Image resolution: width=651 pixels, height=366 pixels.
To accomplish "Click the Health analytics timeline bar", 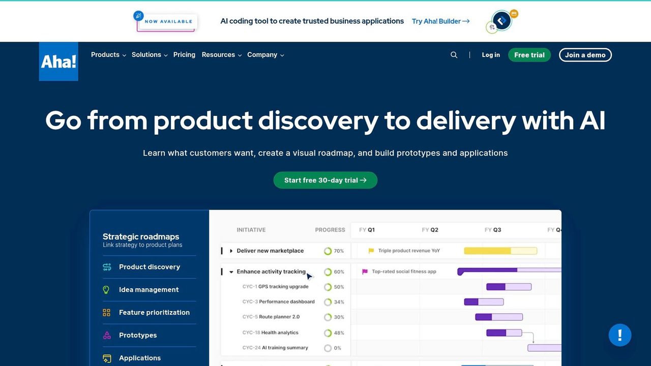I will coord(504,333).
